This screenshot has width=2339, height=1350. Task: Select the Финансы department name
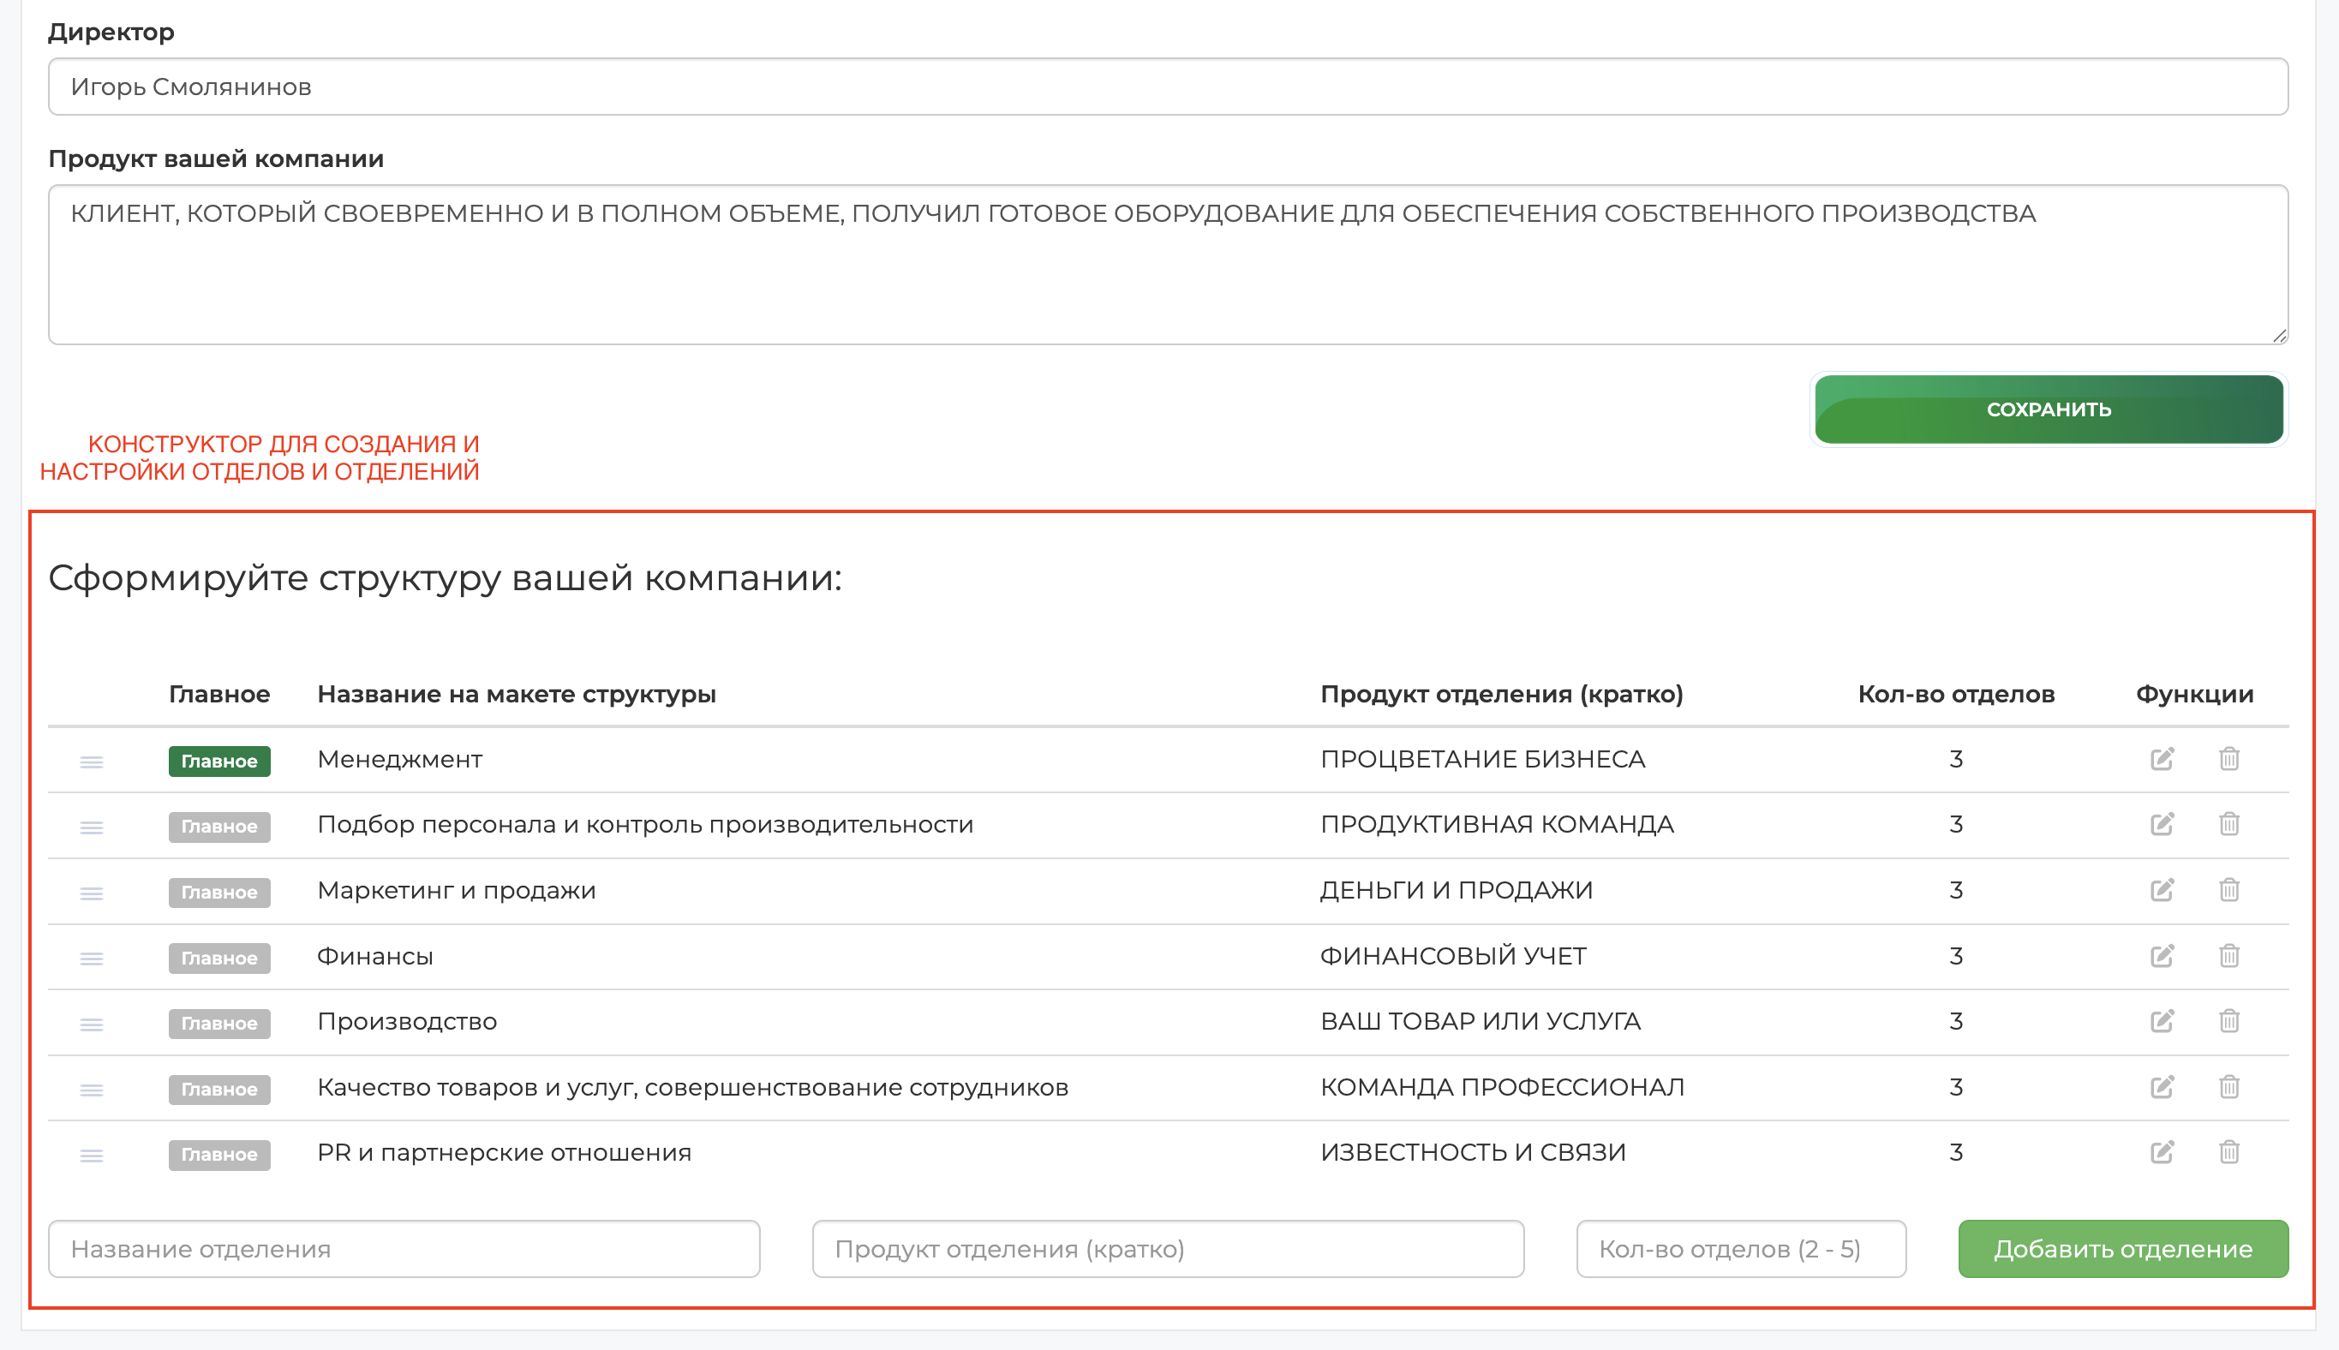tap(374, 956)
